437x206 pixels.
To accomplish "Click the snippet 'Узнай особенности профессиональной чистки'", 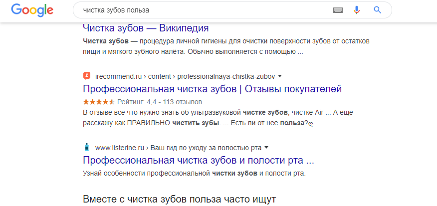I will (194, 173).
